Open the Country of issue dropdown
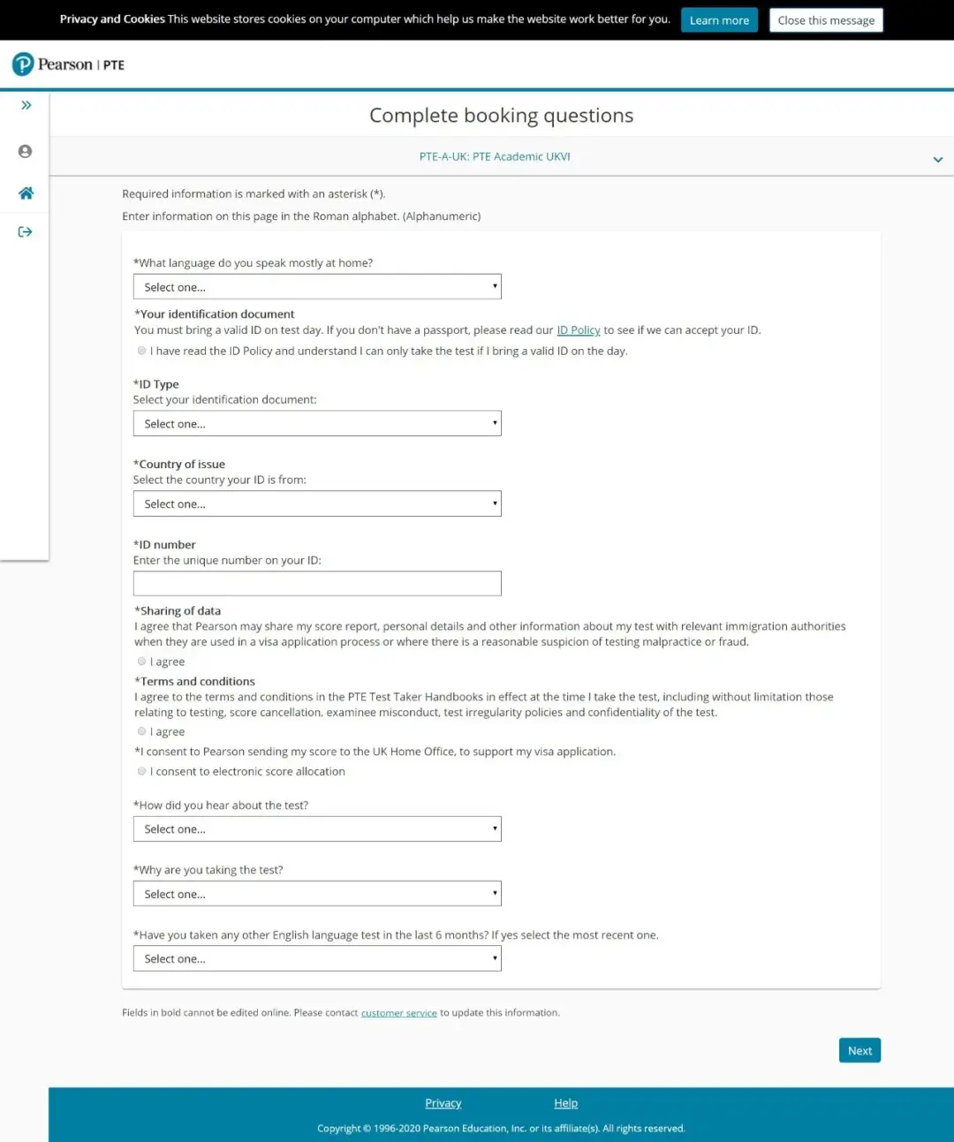Viewport: 954px width, 1142px height. click(317, 503)
